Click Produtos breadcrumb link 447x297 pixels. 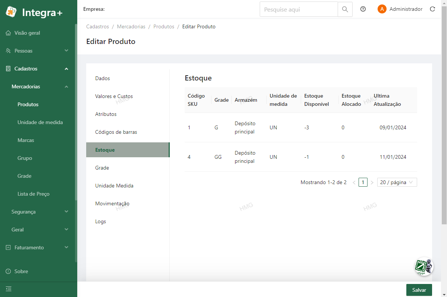[164, 26]
